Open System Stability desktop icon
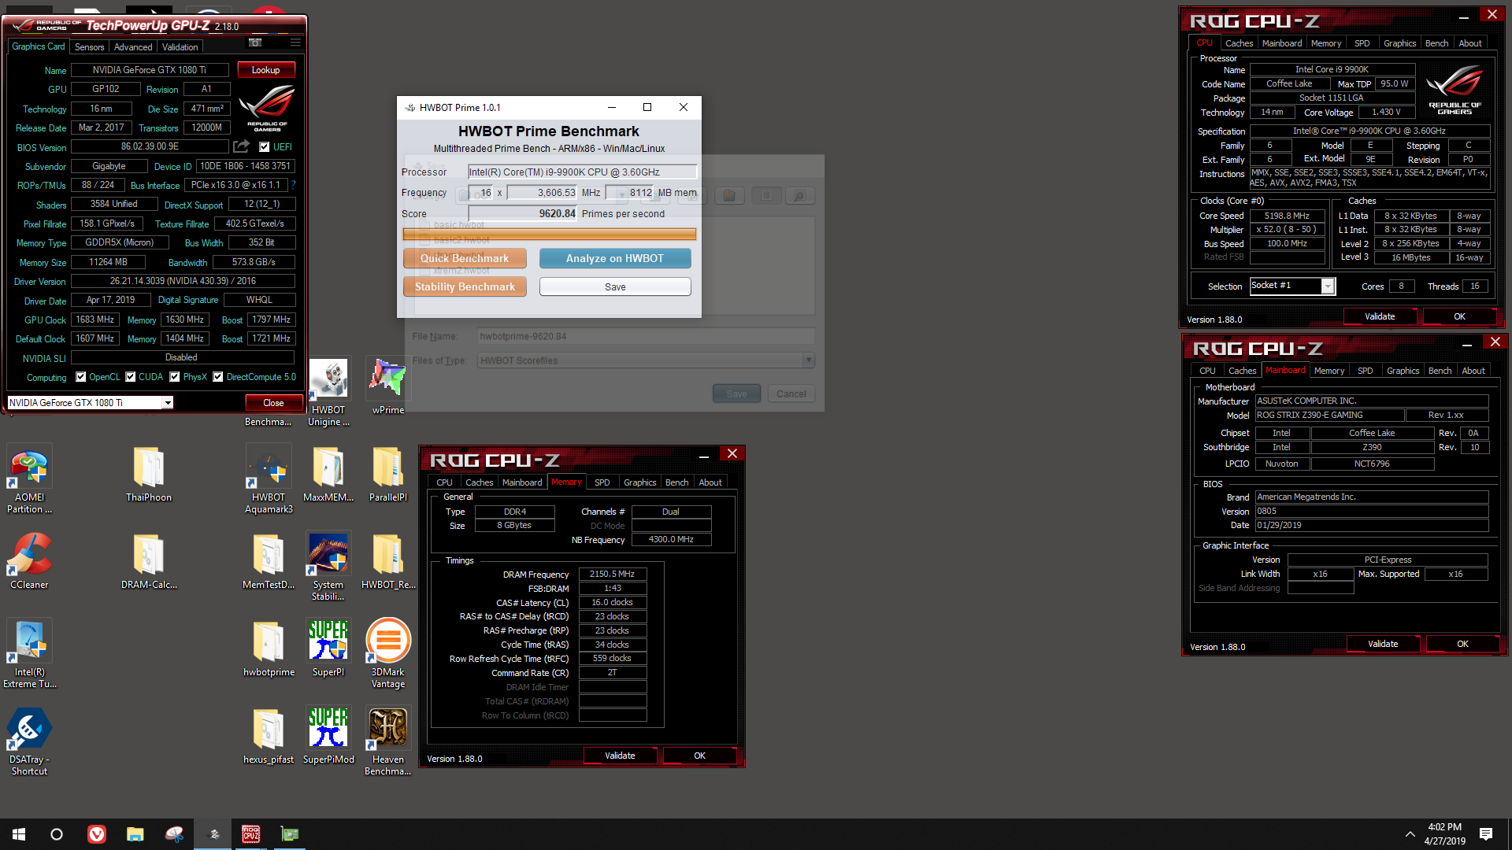 (328, 567)
